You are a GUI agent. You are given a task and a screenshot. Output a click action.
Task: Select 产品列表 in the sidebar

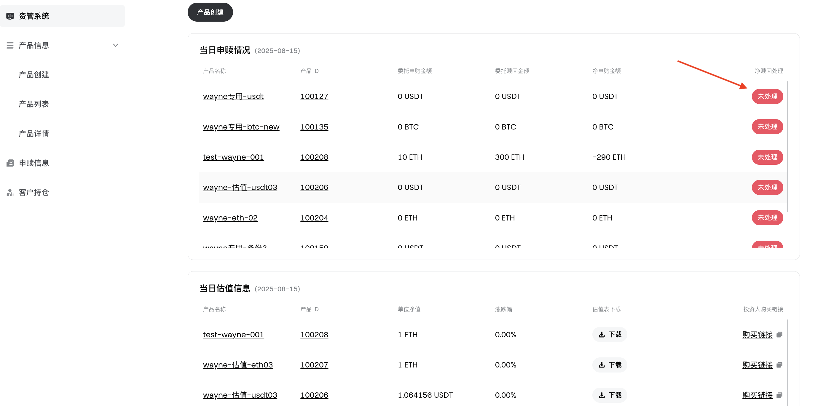(x=34, y=104)
